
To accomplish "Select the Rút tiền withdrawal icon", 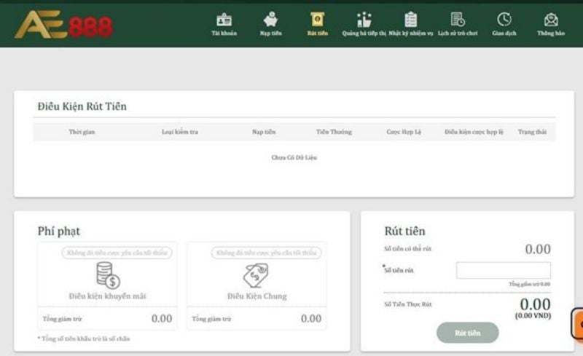I will coord(318,21).
